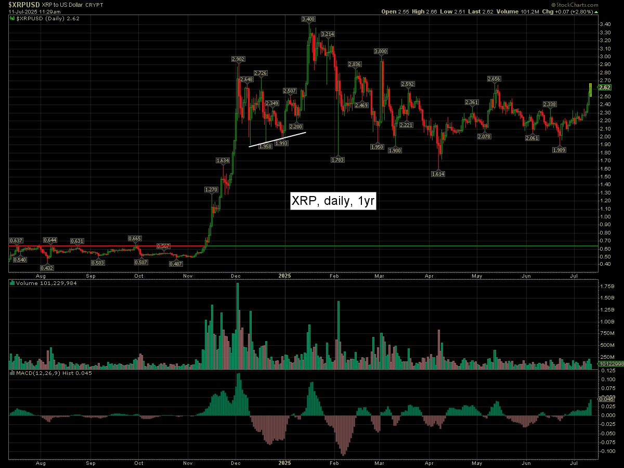Viewport: 624px width, 468px height.
Task: Click the 0.432 August low label
Action: click(x=47, y=268)
